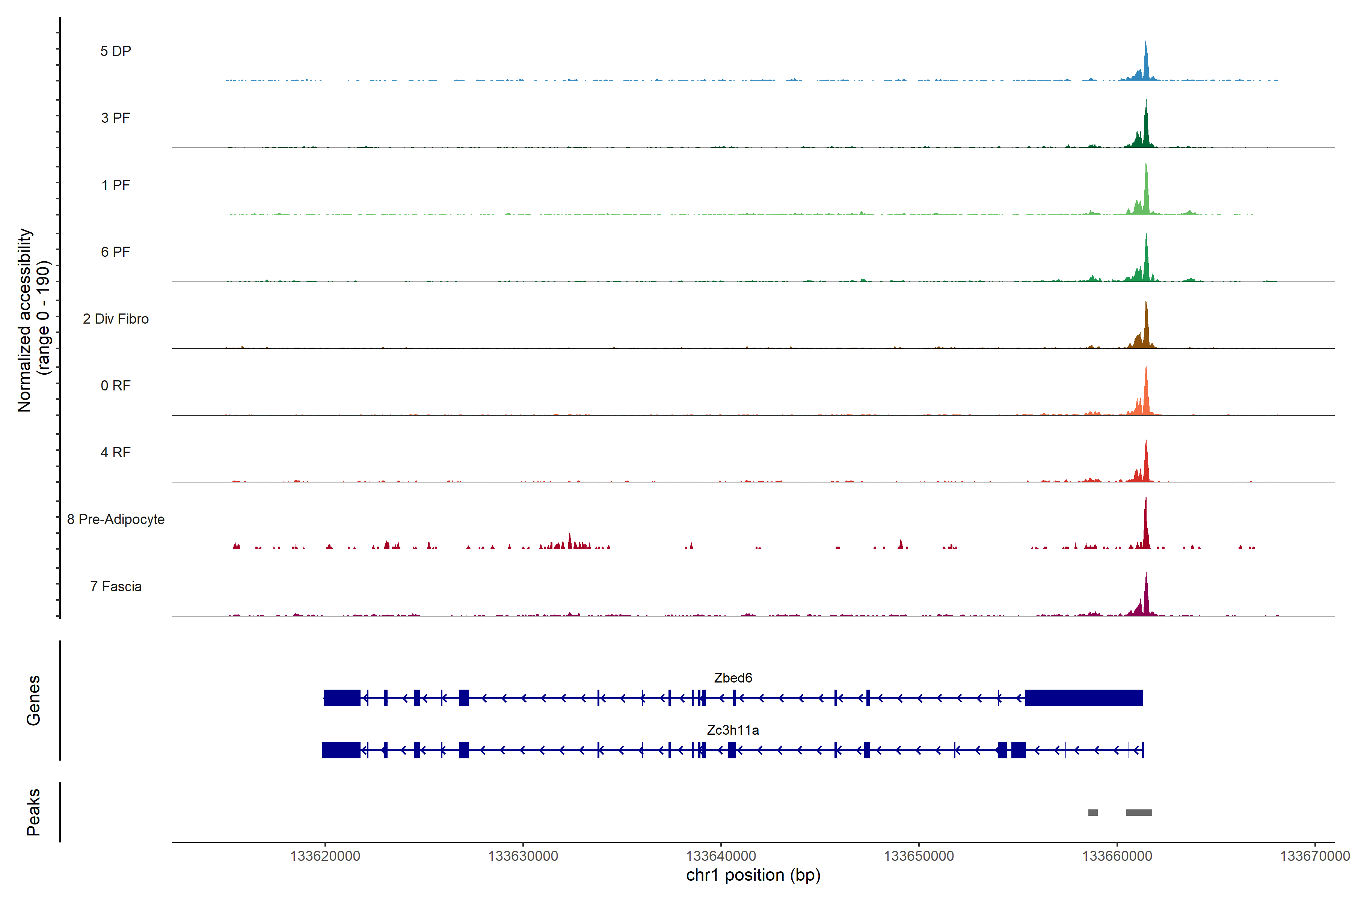Click the chr1 position (bp) axis title
Screen dimensions: 1352x901
(x=753, y=875)
